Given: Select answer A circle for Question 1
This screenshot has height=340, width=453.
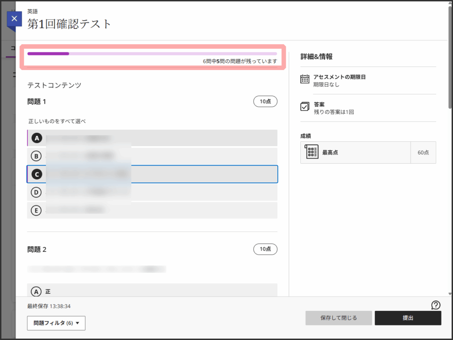Looking at the screenshot, I should (x=37, y=138).
